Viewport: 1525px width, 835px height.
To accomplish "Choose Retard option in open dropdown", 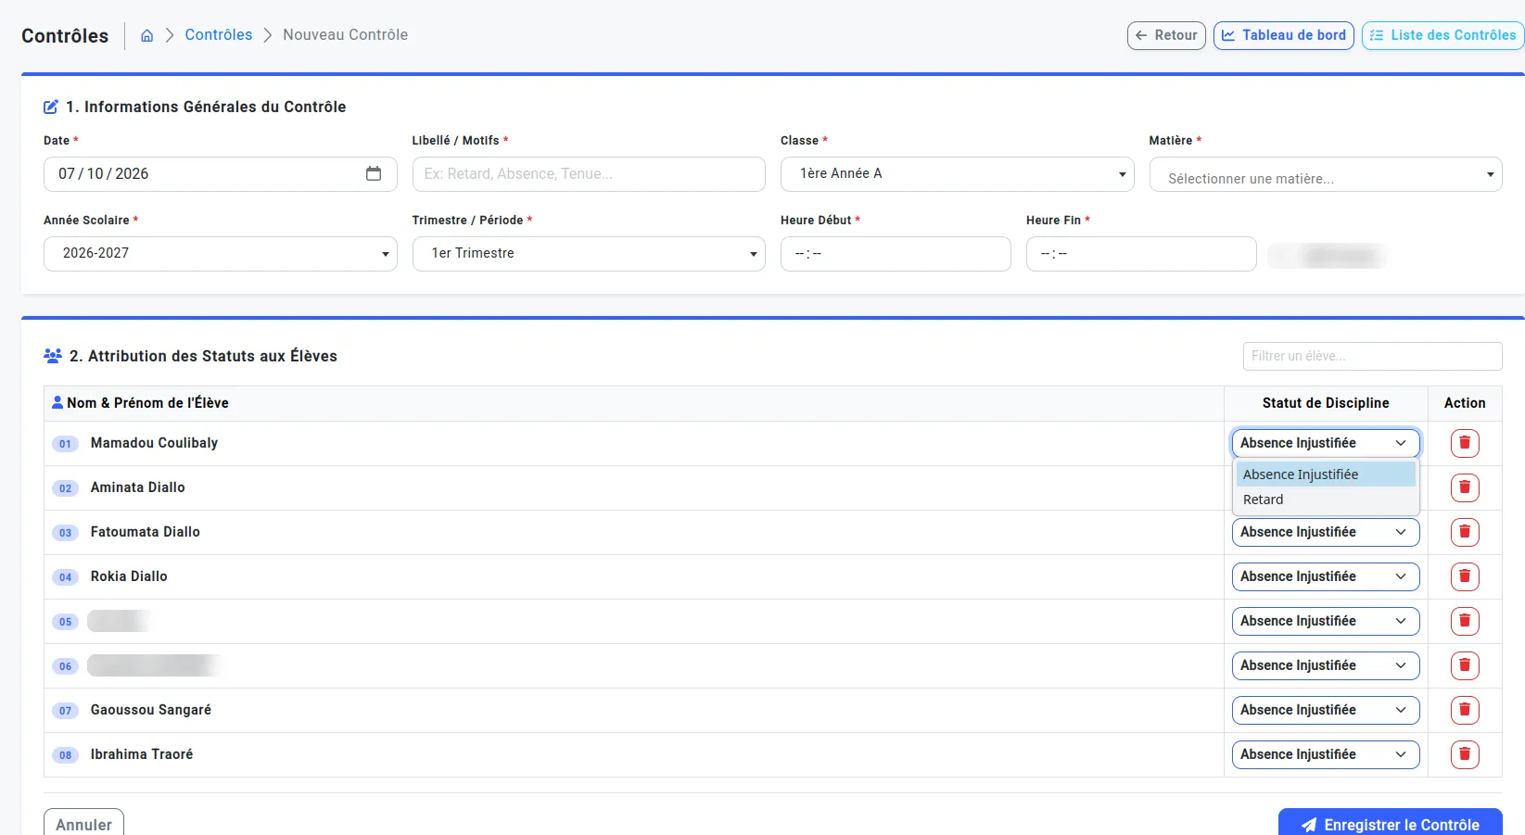I will 1326,500.
